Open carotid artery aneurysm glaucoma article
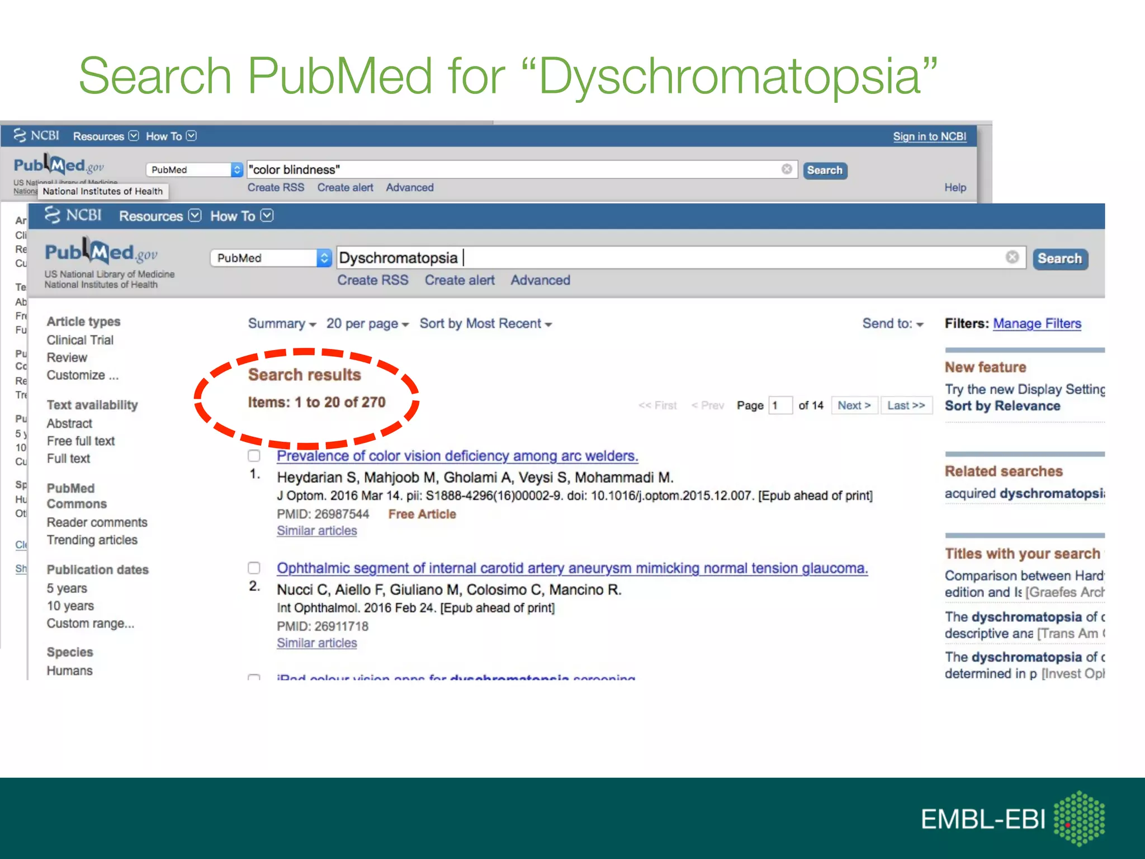 pos(572,569)
